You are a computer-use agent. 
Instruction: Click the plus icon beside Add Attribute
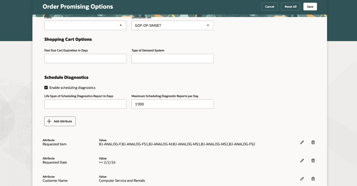(x=49, y=121)
